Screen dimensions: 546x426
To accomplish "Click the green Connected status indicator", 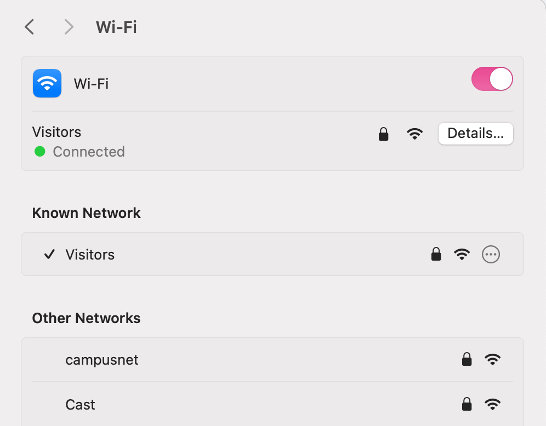I will point(40,151).
